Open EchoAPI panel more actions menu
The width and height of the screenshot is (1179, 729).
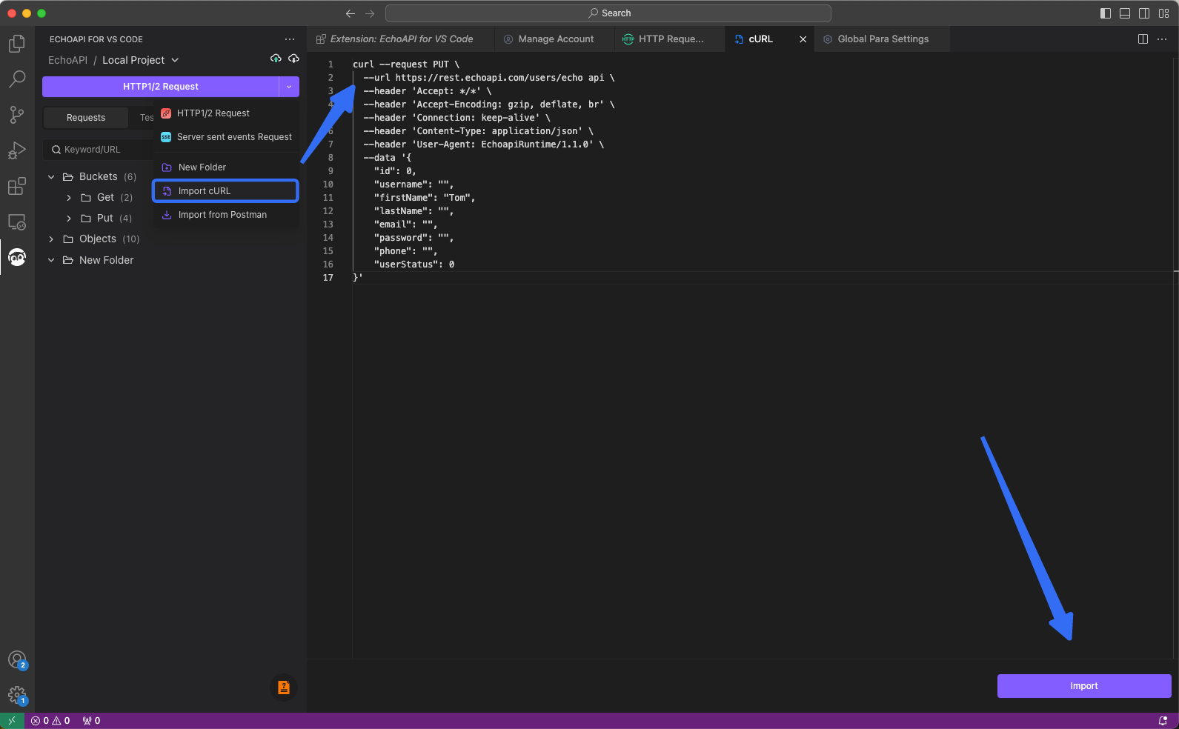point(290,39)
